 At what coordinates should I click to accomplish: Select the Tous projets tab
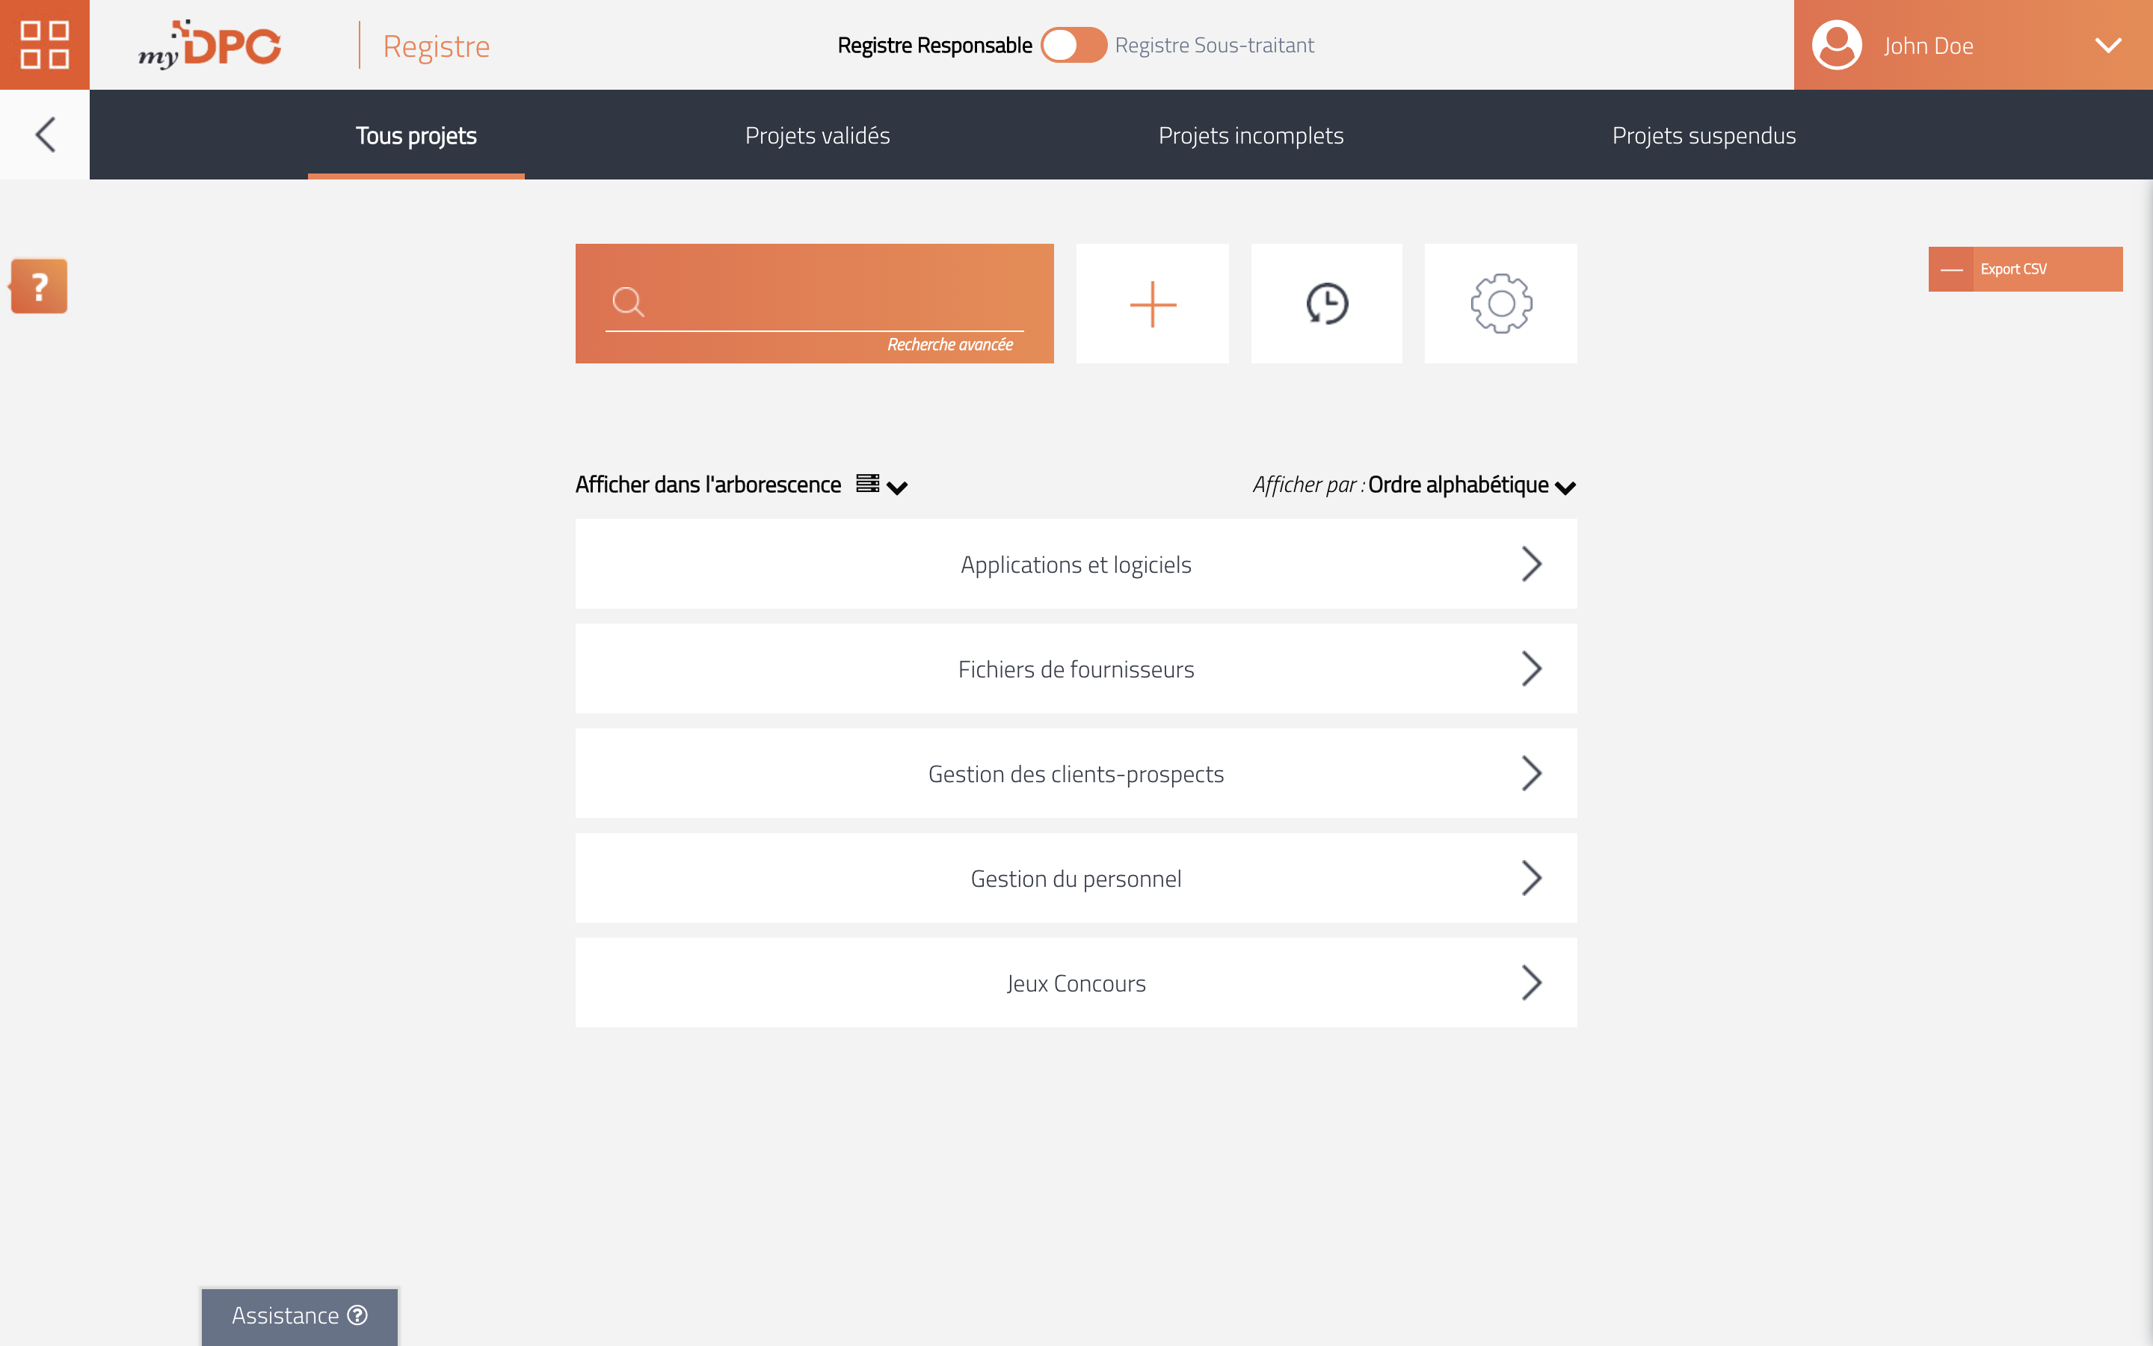tap(417, 133)
